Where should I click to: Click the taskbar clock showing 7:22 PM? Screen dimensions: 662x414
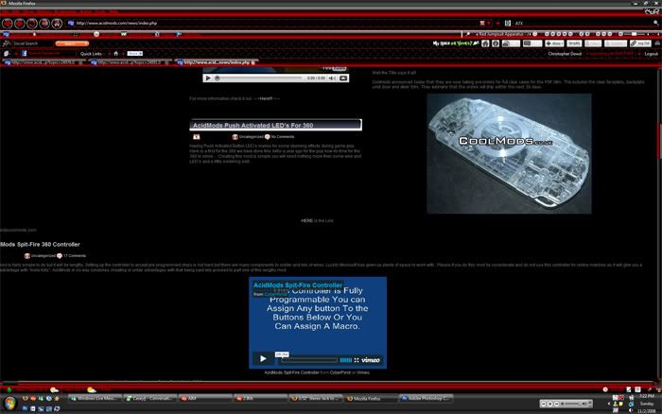point(646,396)
